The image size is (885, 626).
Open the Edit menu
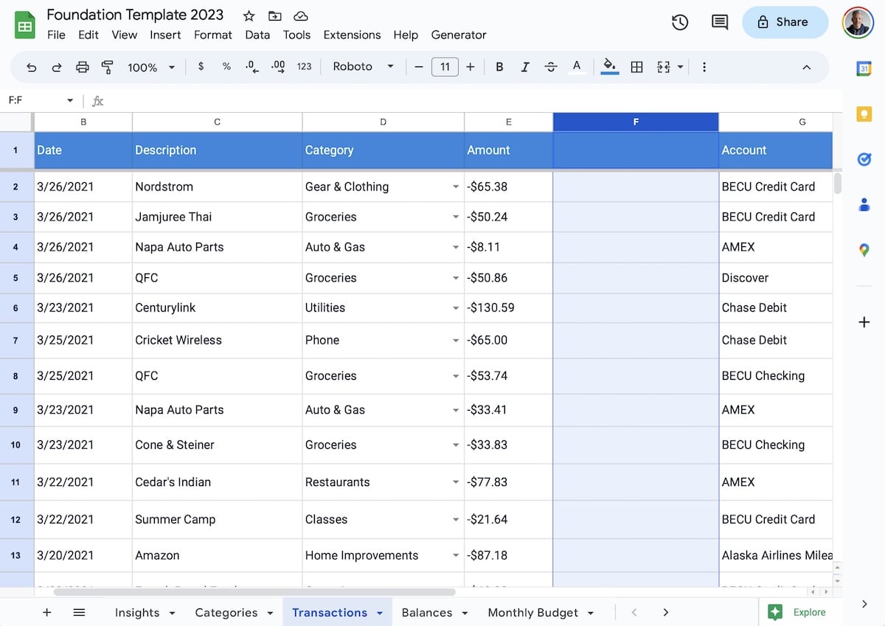tap(88, 35)
